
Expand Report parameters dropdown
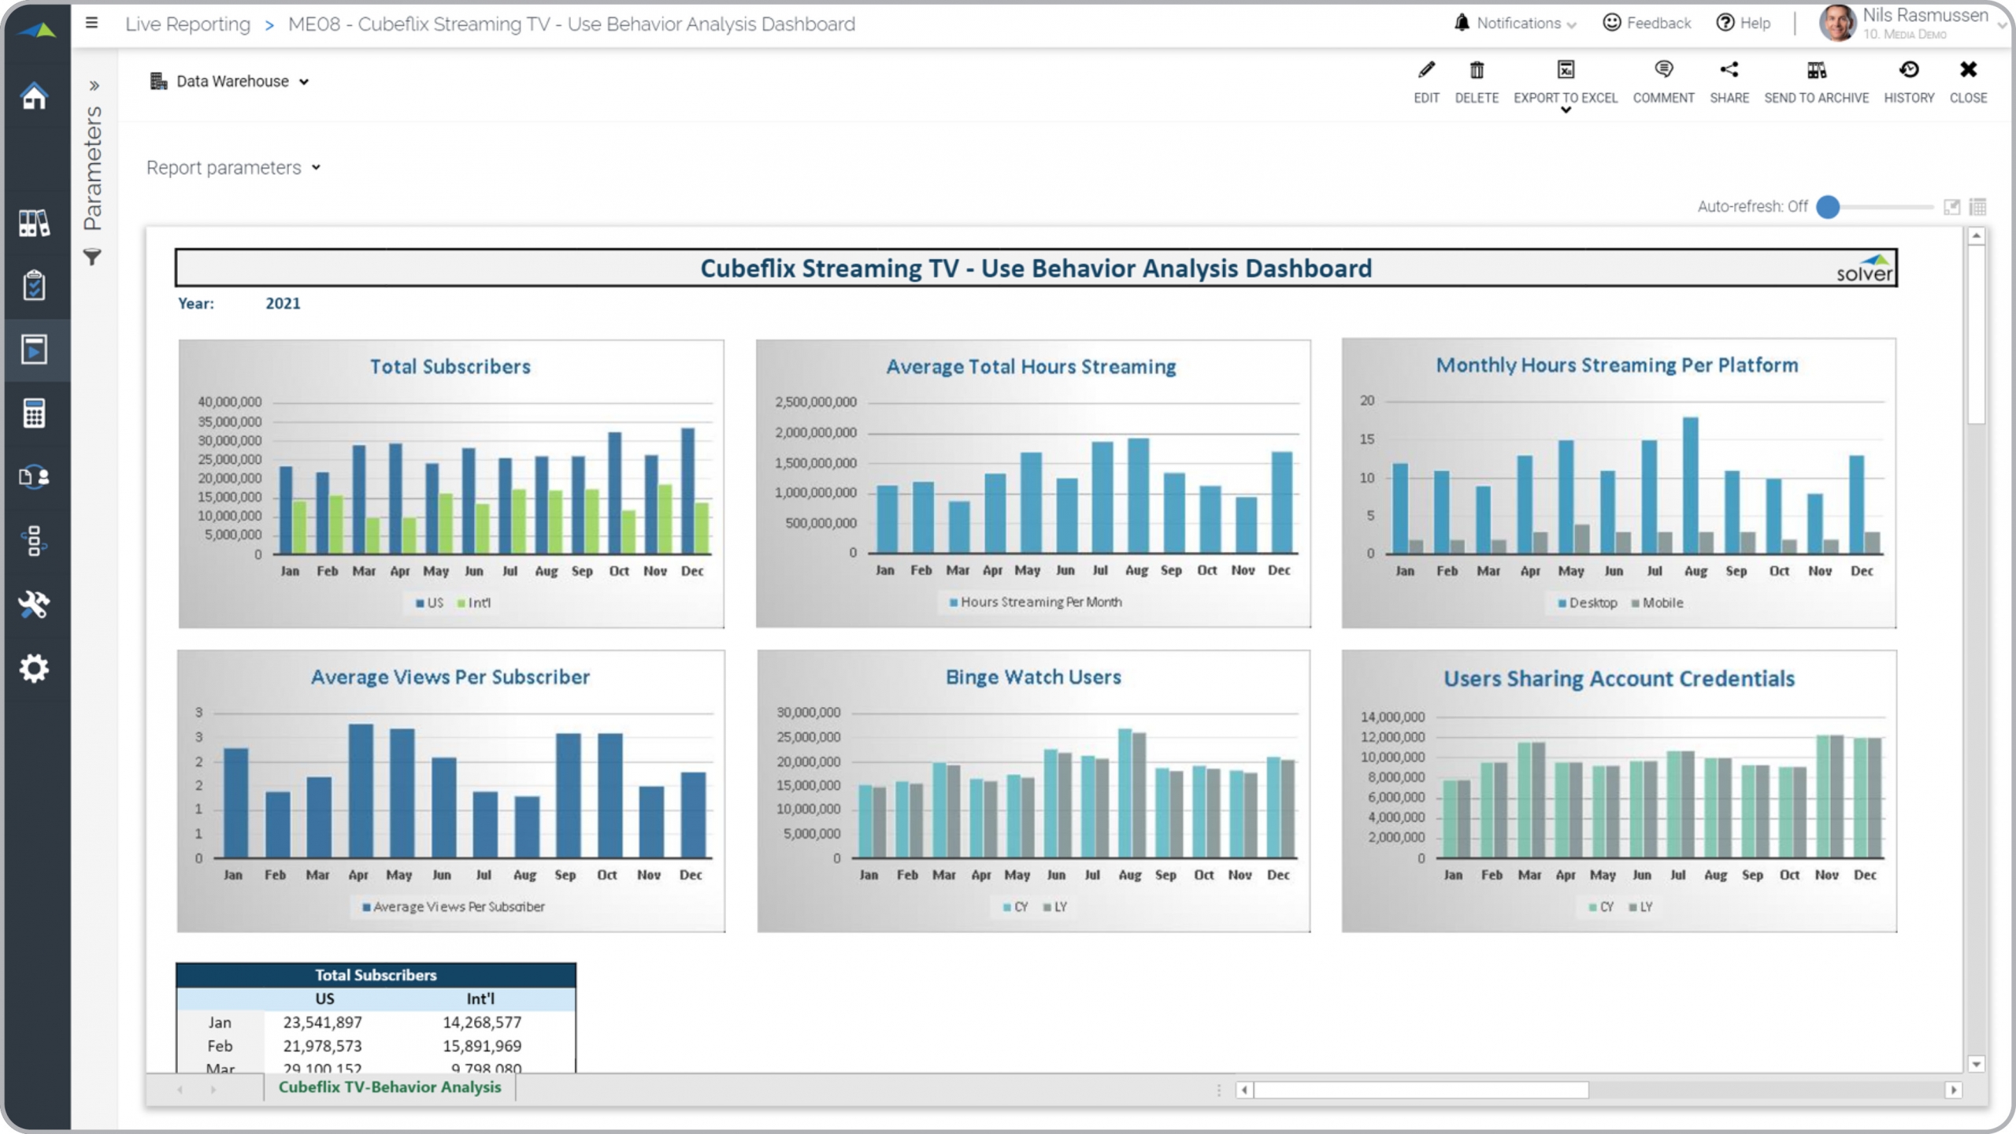[x=233, y=168]
